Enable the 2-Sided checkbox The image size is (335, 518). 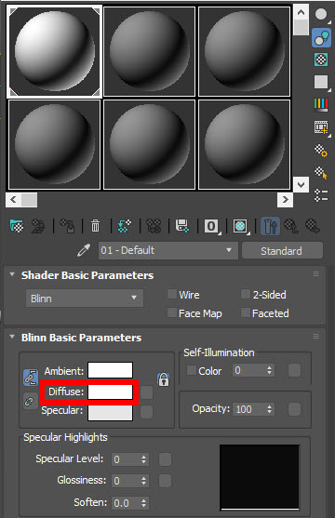[246, 294]
